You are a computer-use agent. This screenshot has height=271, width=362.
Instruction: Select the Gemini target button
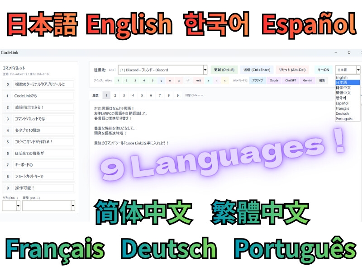click(x=307, y=80)
